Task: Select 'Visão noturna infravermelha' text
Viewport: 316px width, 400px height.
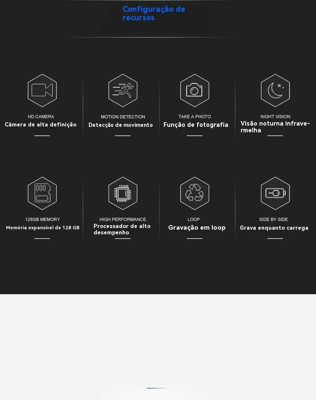Action: point(275,127)
